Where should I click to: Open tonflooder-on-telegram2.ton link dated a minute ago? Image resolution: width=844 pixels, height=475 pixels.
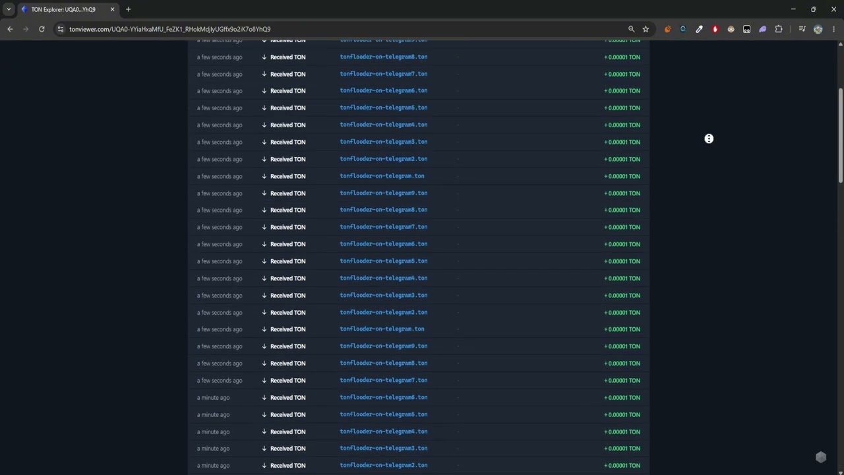[384, 465]
